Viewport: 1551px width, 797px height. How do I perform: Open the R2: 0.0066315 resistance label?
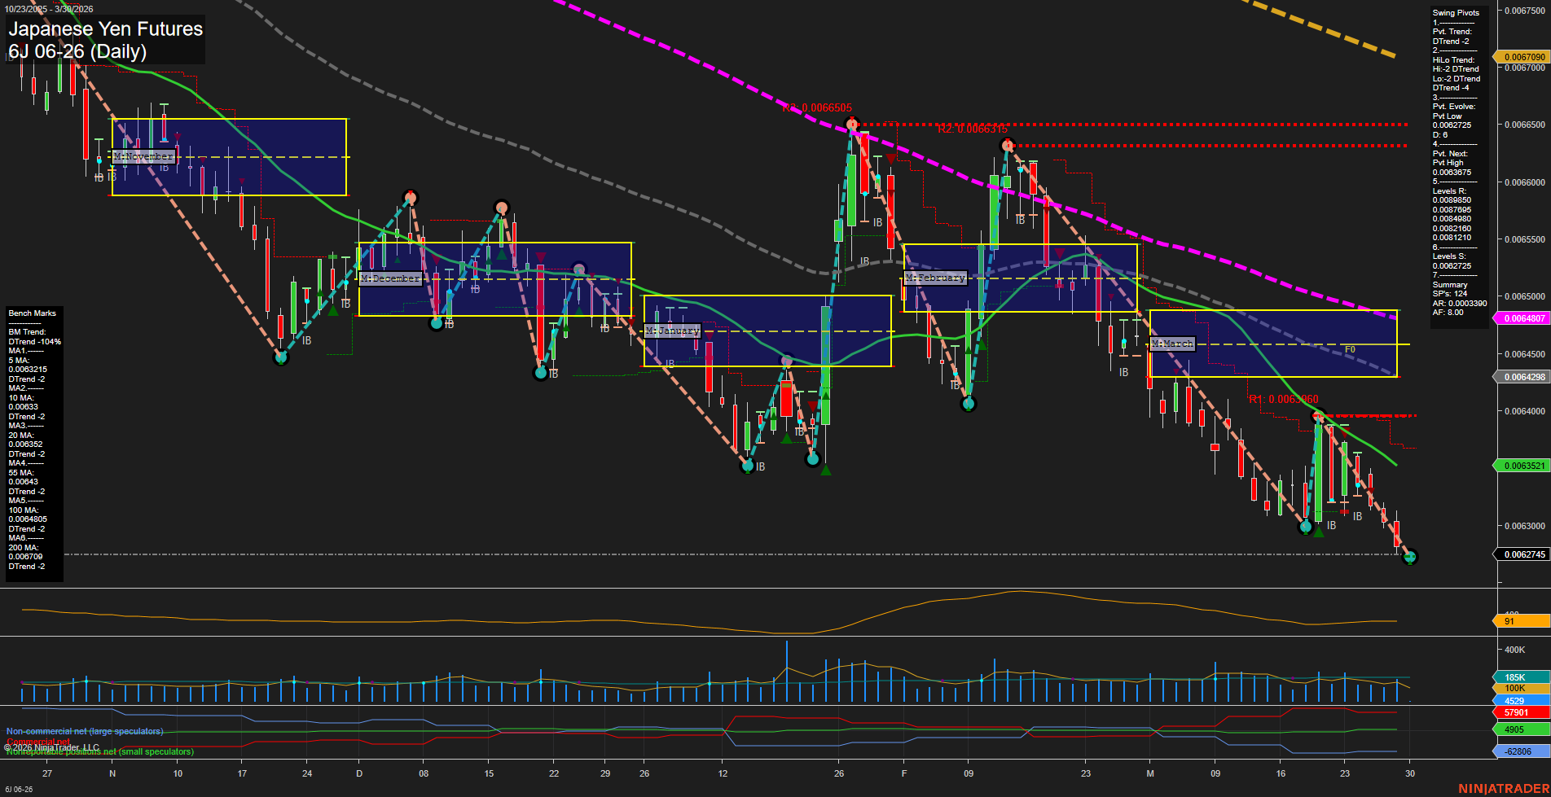click(973, 128)
